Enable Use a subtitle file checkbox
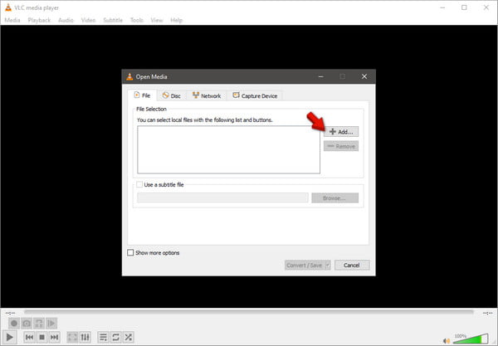Screen dimensions: 498x346 click(139, 184)
